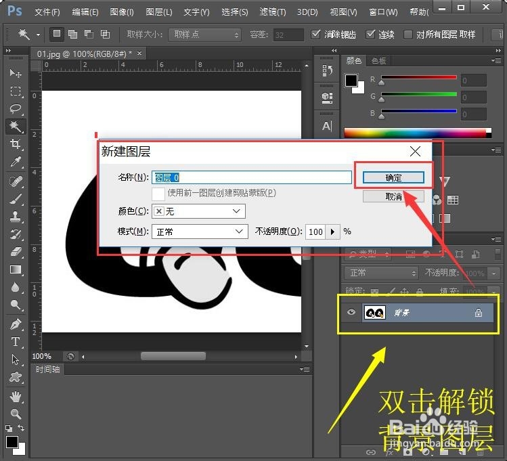
Task: Open the Character panel icon
Action: 327,126
